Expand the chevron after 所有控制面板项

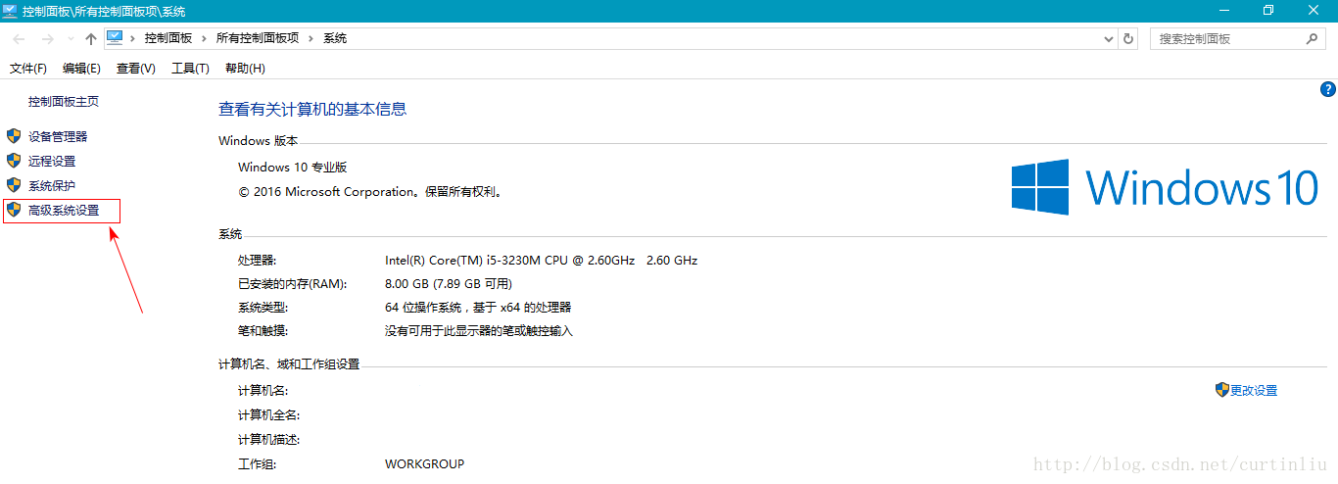tap(311, 38)
